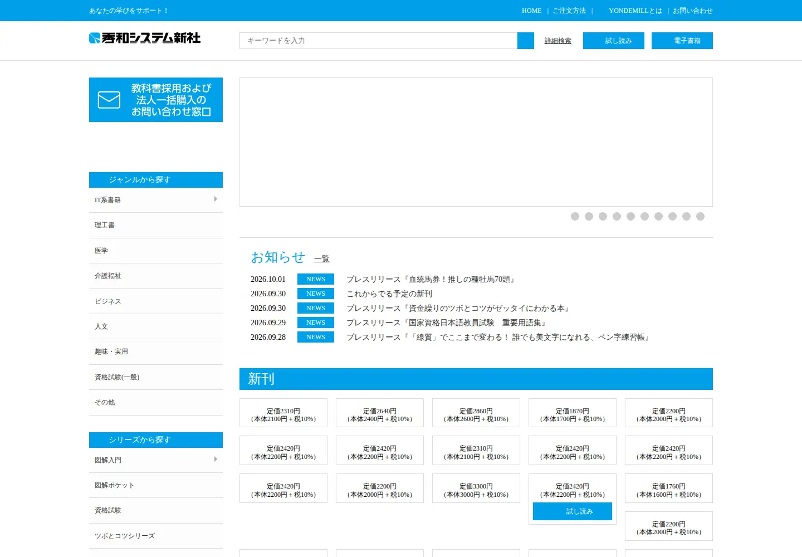The image size is (802, 557).
Task: Open the 定価2860円 book card
Action: coord(476,413)
